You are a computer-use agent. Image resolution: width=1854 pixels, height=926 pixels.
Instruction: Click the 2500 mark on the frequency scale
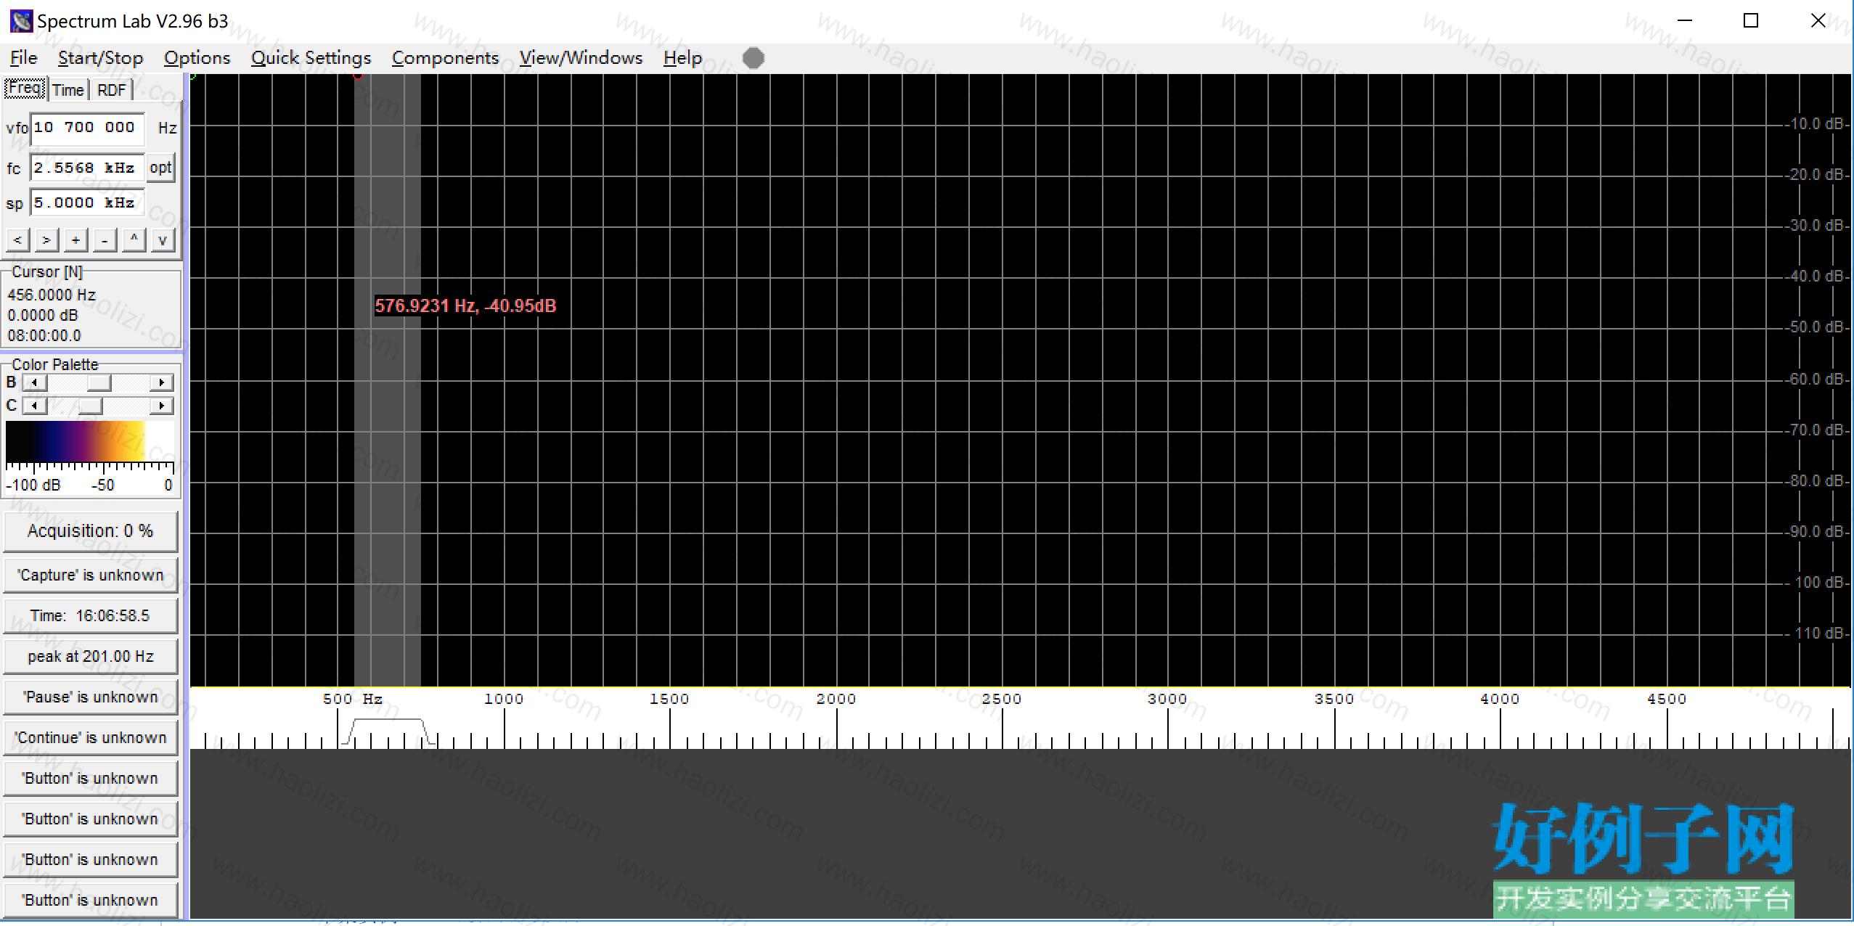(x=1002, y=699)
